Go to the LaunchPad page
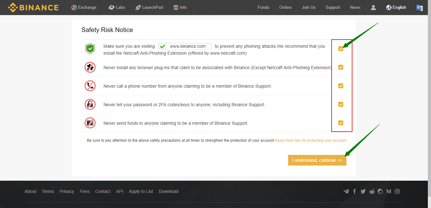 tap(149, 8)
